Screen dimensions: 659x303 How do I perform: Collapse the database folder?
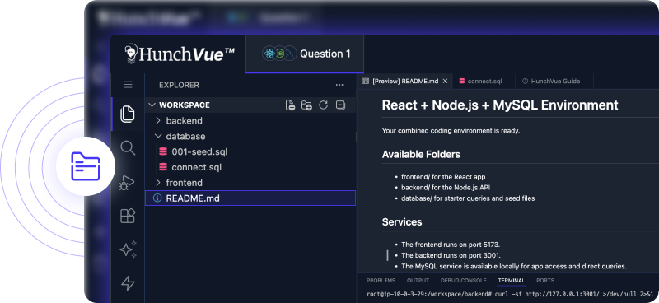[250, 136]
